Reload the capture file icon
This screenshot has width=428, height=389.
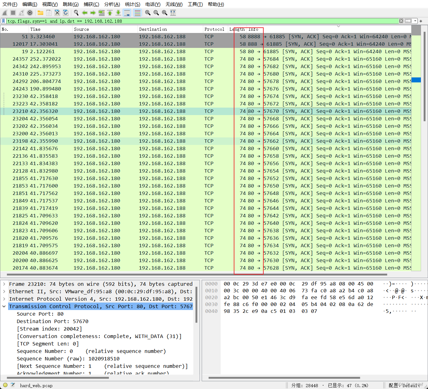click(x=66, y=13)
